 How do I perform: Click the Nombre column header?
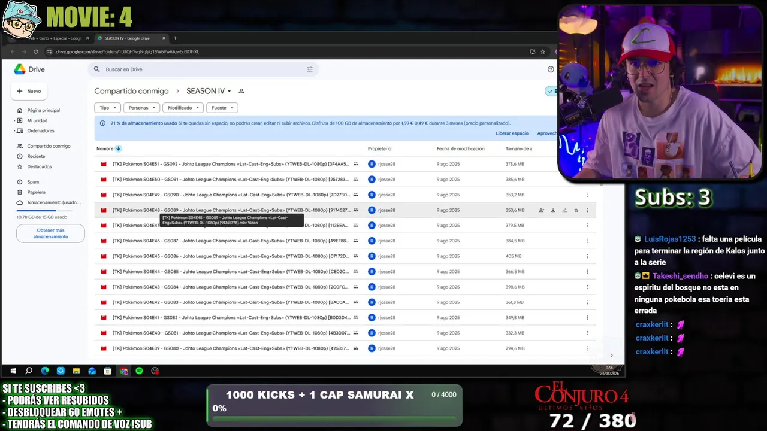tap(105, 148)
